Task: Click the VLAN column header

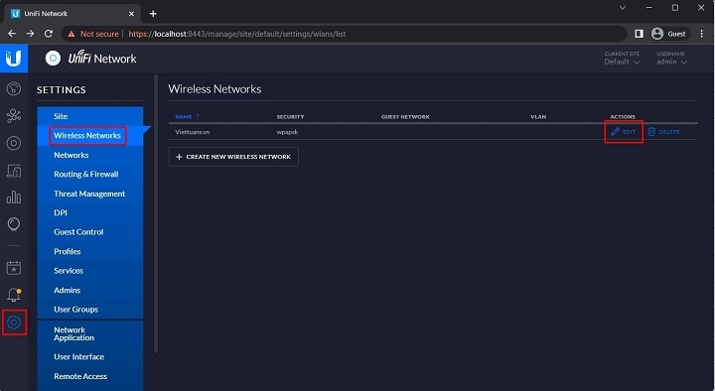Action: click(x=538, y=117)
